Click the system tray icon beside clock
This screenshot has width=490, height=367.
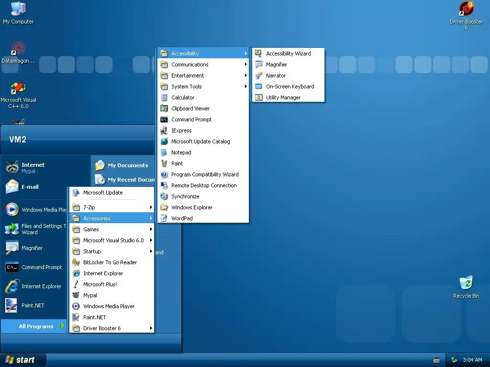point(454,360)
